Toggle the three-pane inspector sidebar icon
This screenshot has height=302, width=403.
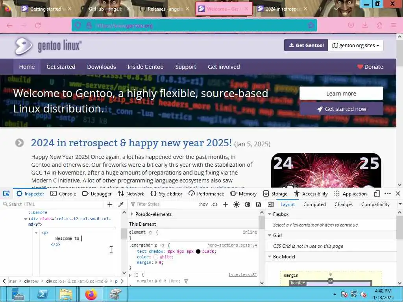tap(271, 204)
